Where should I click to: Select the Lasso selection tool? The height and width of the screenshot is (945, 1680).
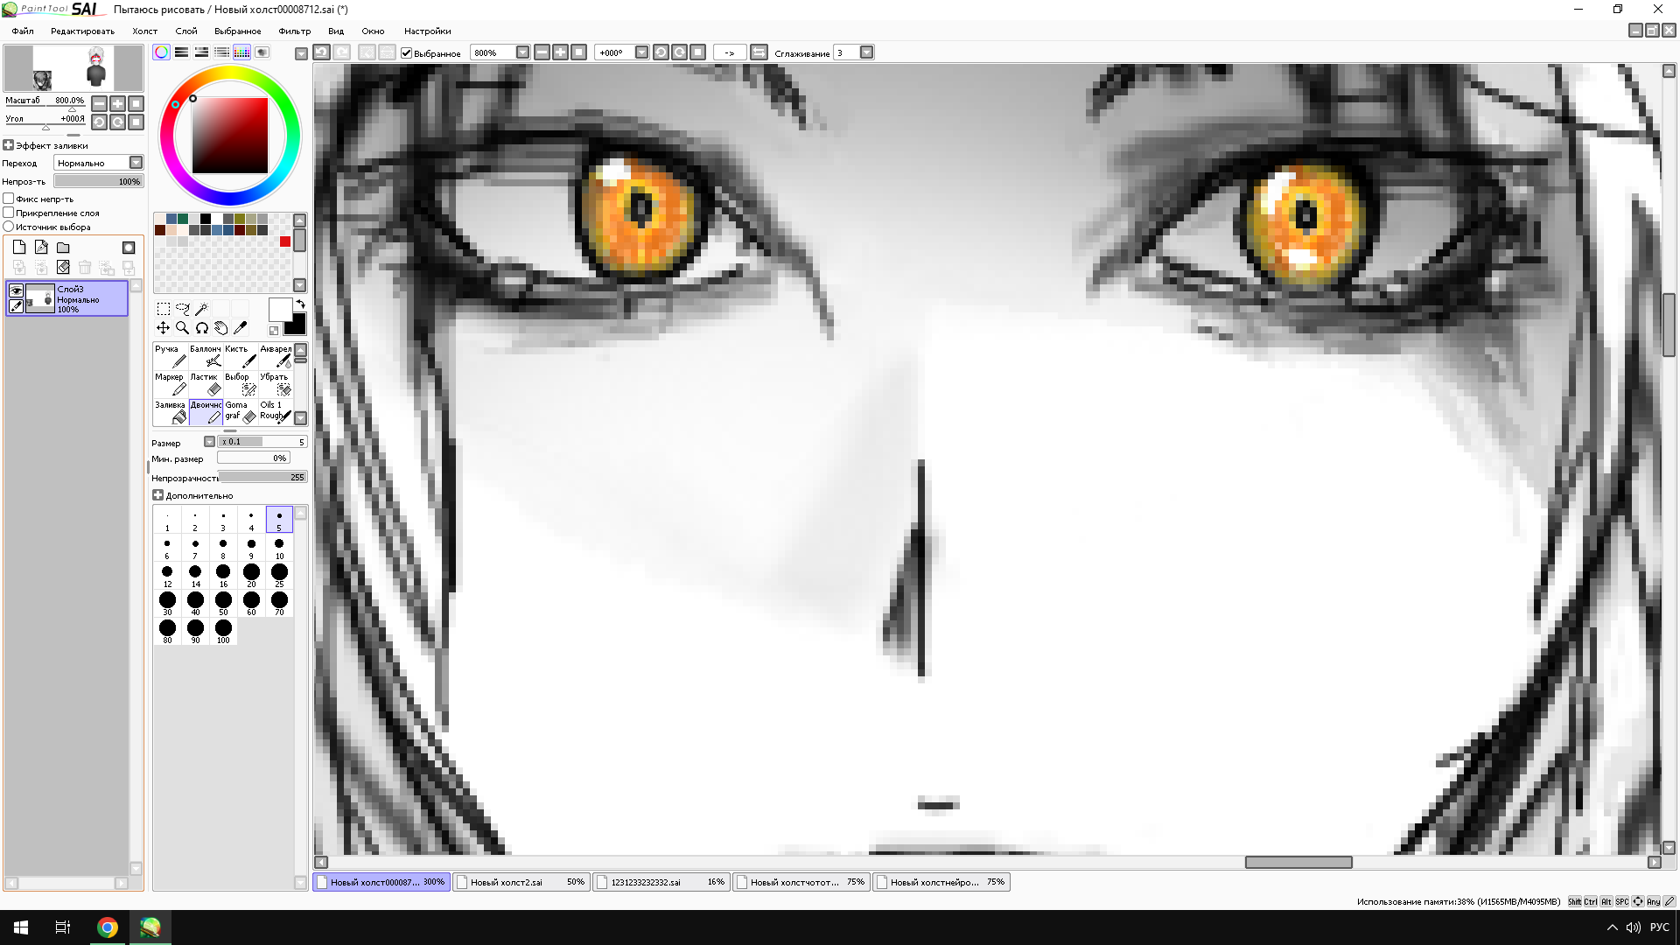[x=182, y=309]
